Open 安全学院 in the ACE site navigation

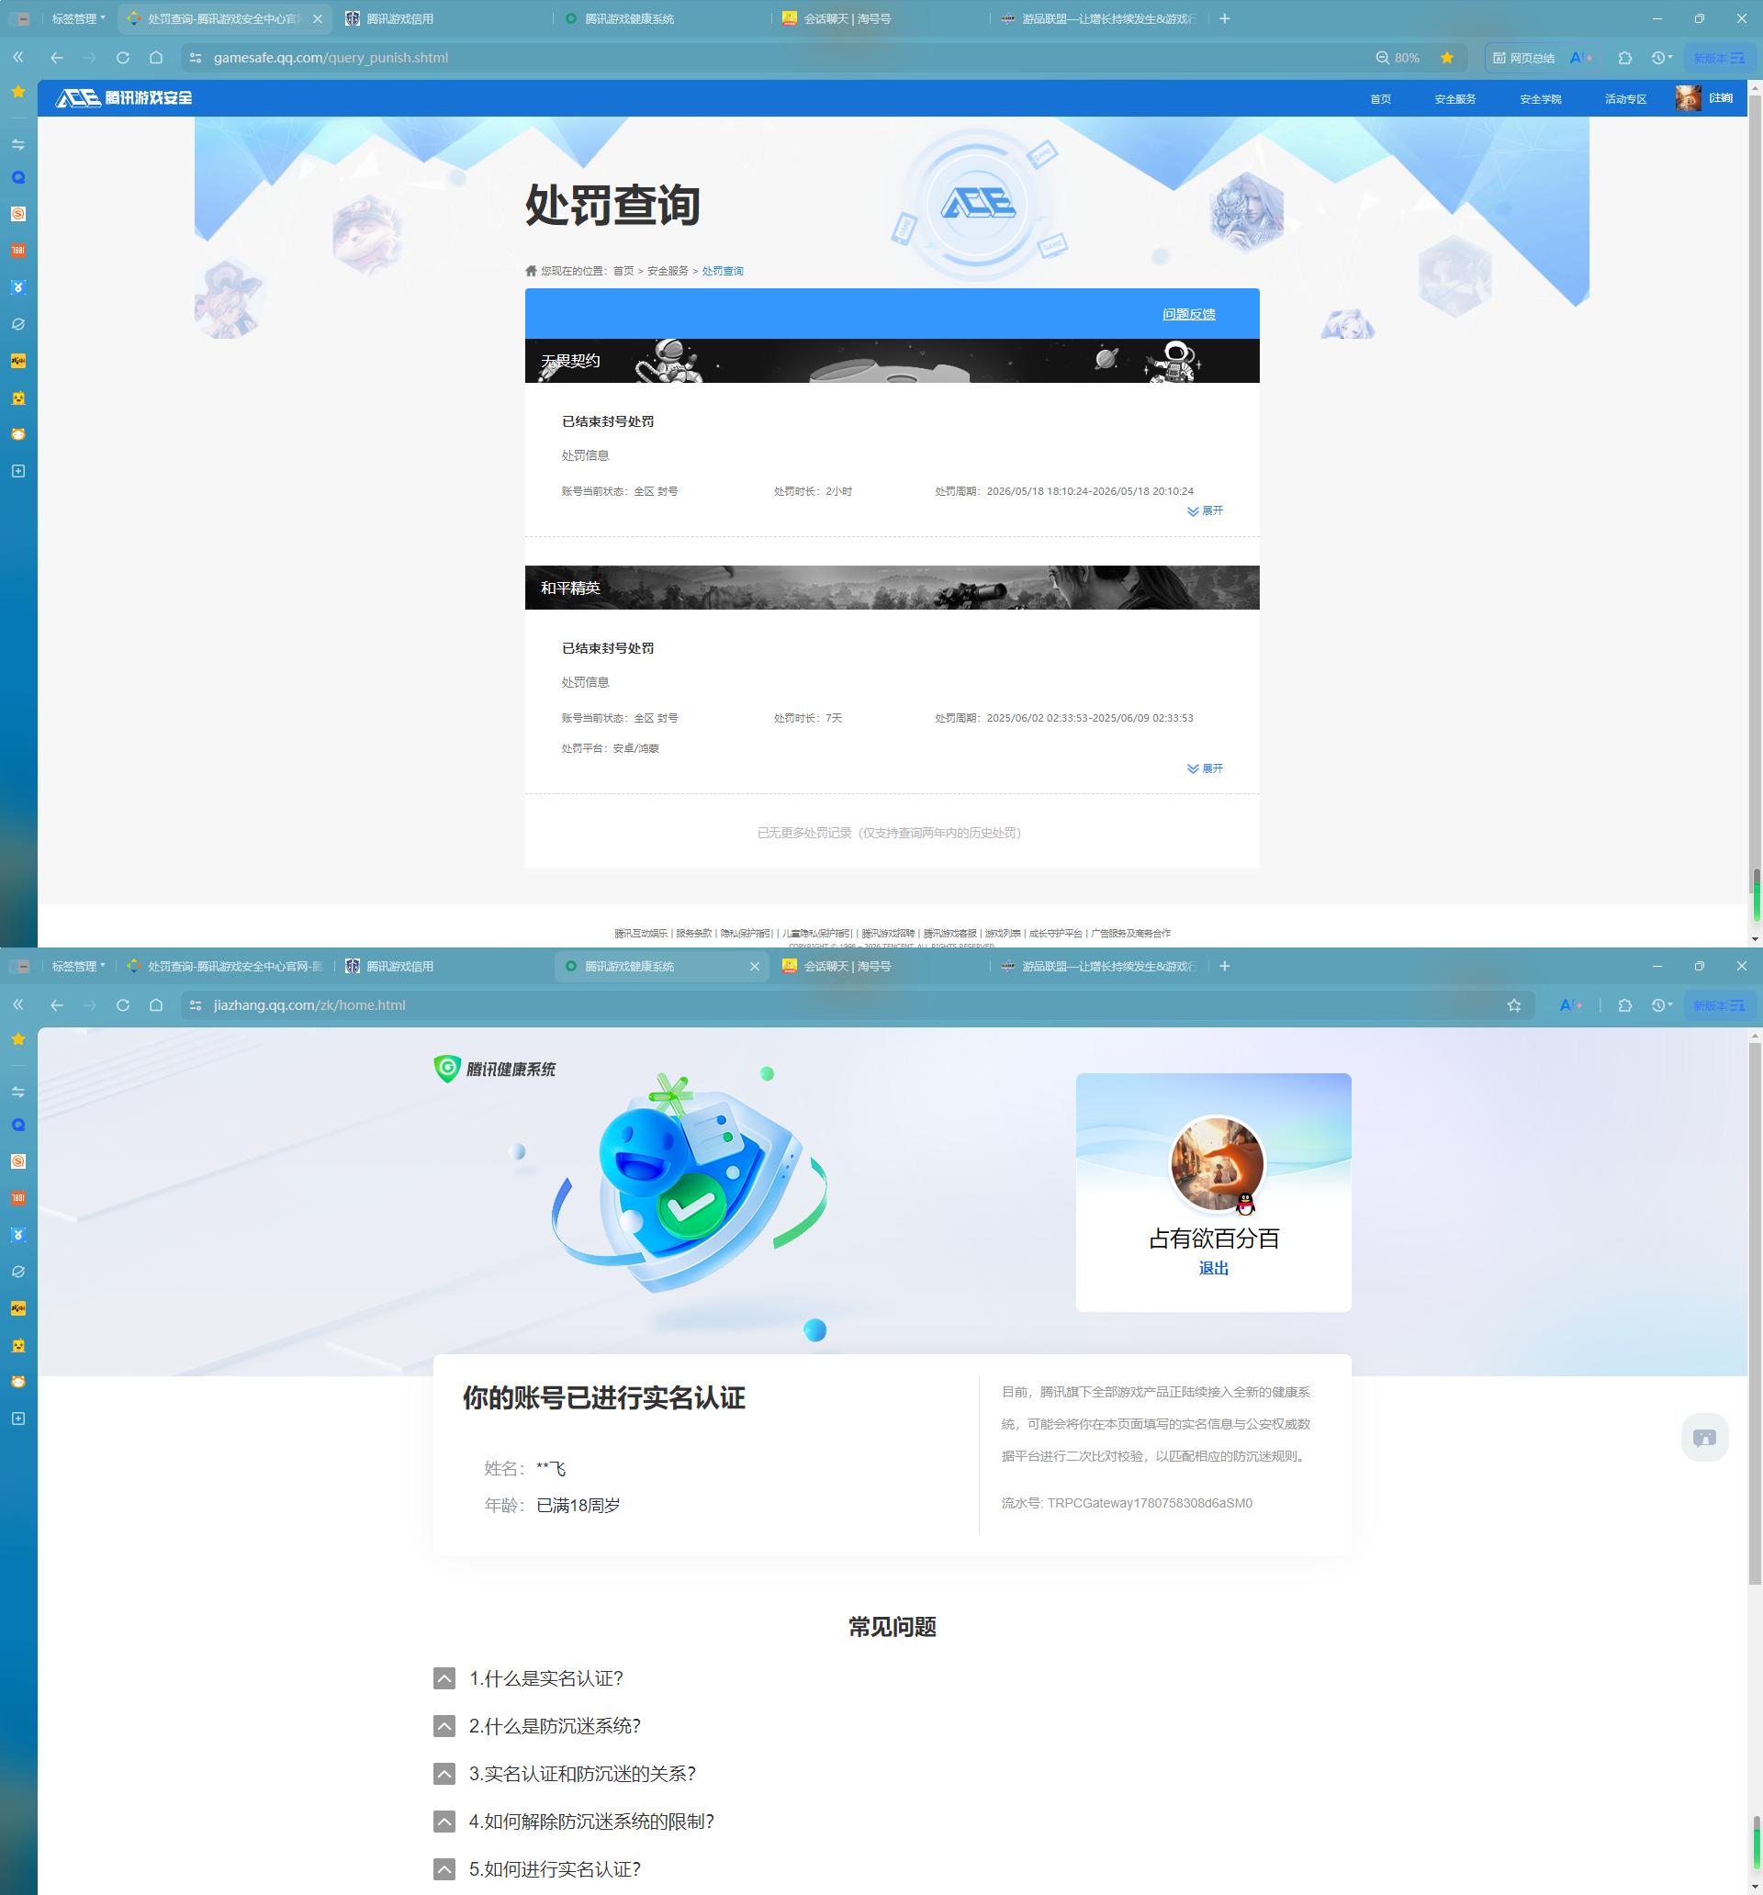pos(1541,99)
